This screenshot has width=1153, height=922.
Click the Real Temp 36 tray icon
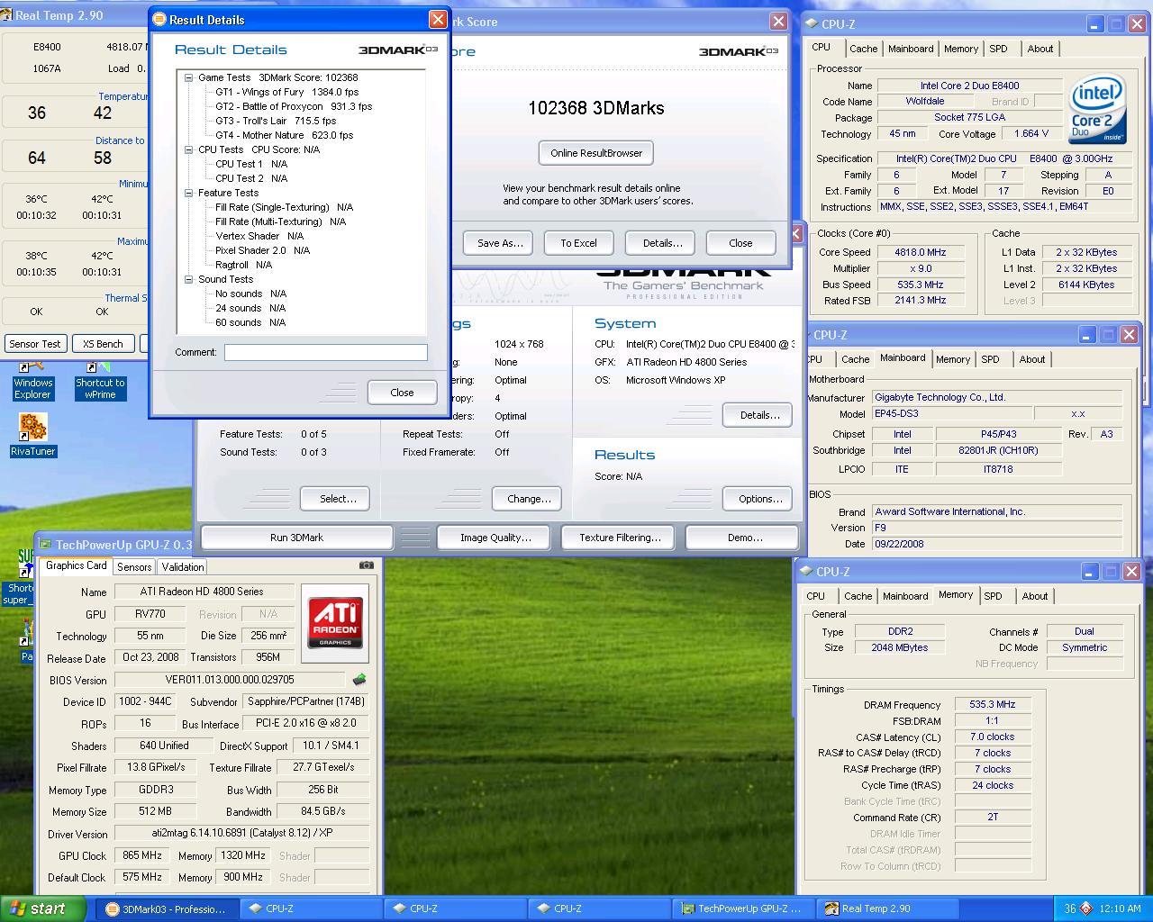click(1069, 908)
